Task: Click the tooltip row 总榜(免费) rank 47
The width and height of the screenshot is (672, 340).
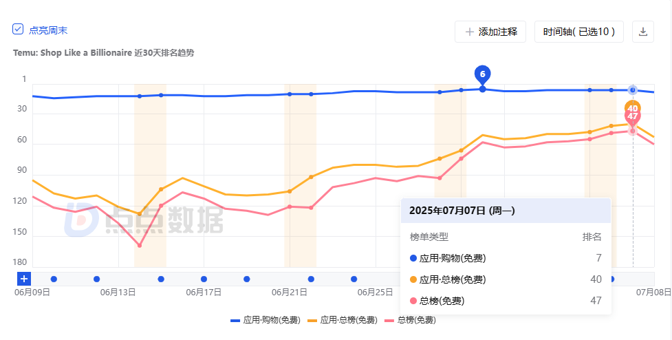Action: pyautogui.click(x=506, y=301)
